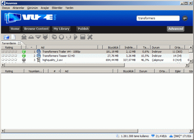Image resolution: width=194 pixels, height=140 pixels.
Task: Select highquality_2.avi row
Action: coord(95,60)
